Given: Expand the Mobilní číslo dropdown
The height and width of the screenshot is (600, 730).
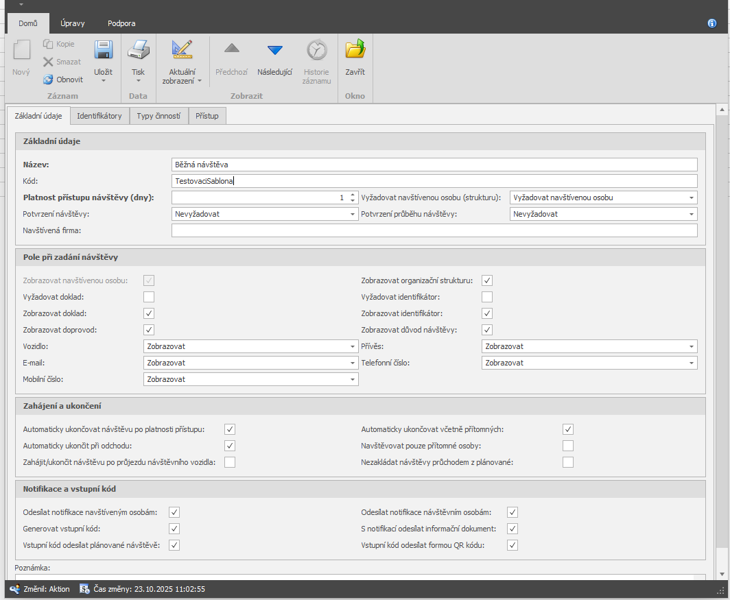Looking at the screenshot, I should [x=353, y=379].
